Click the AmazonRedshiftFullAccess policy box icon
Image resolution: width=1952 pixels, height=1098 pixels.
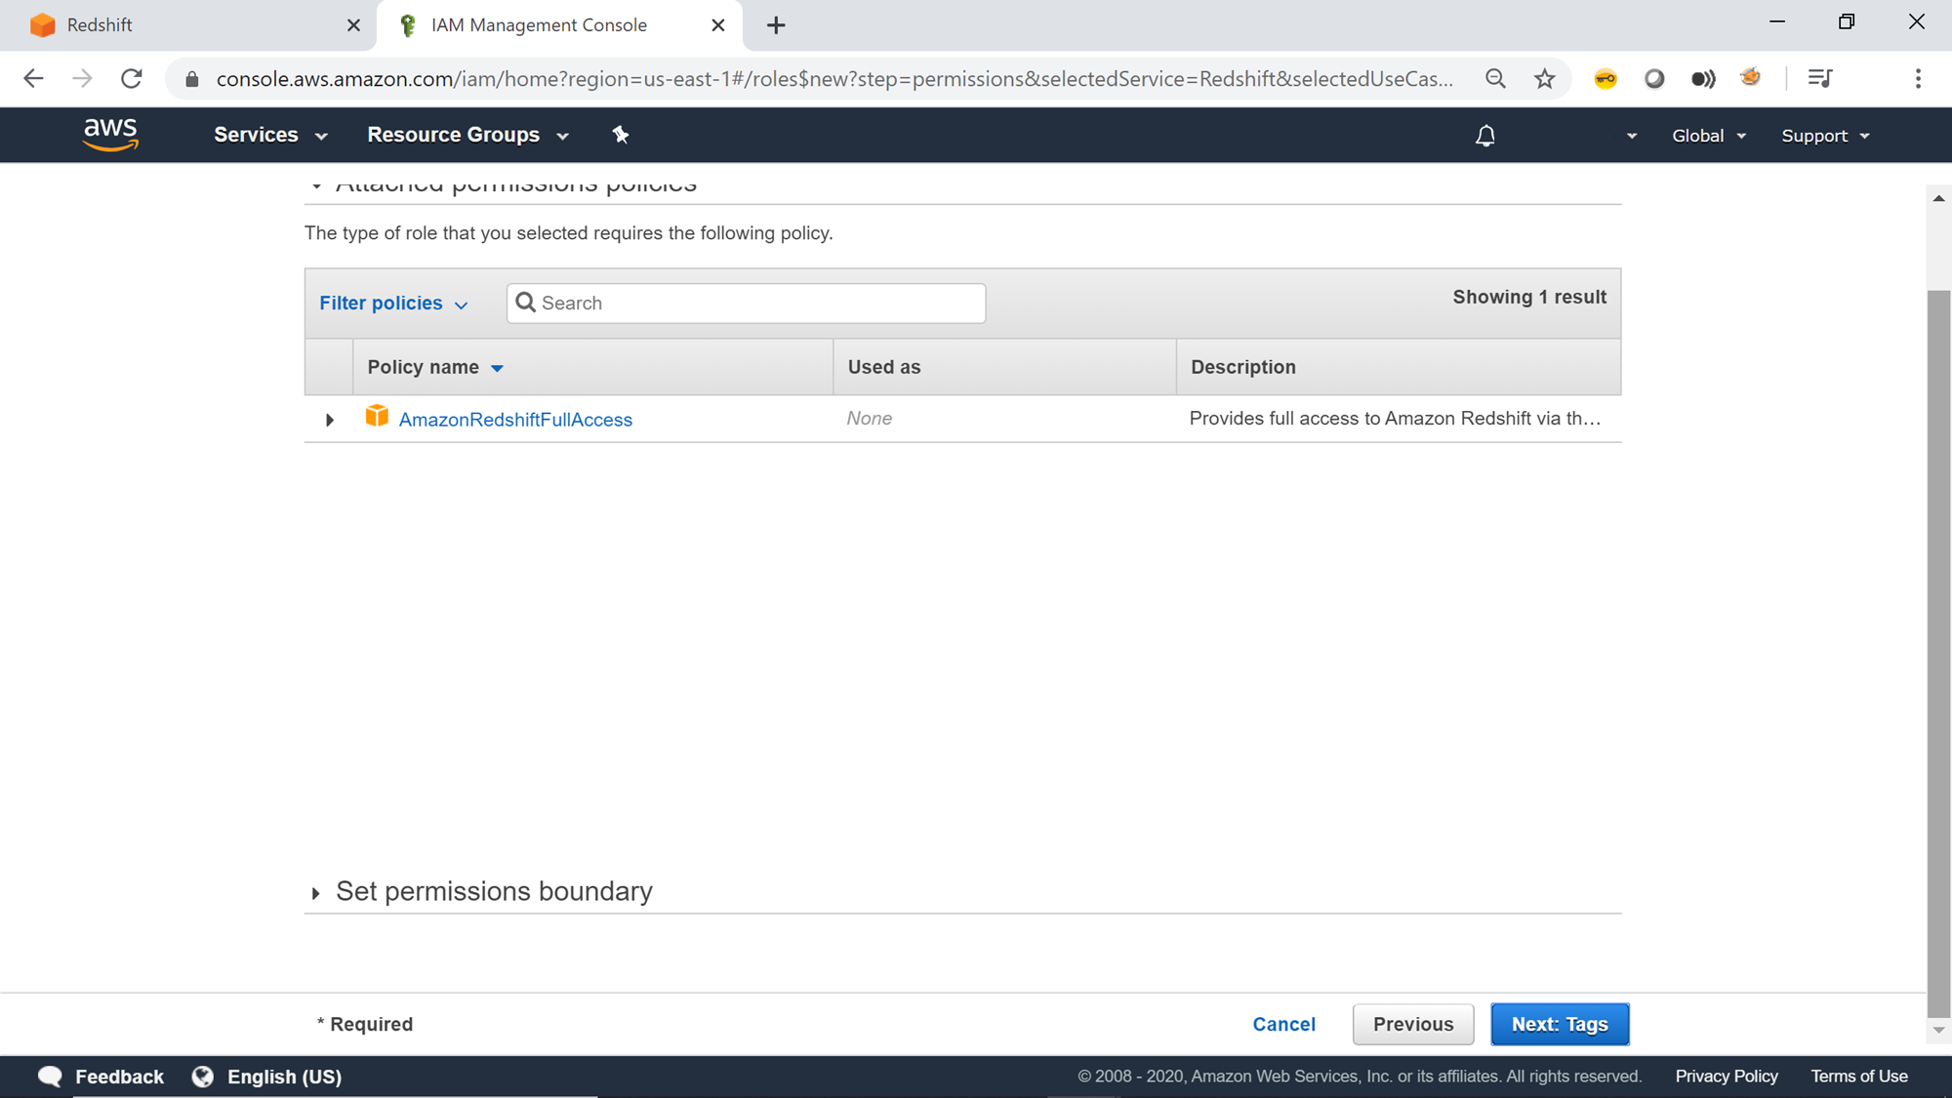click(x=377, y=417)
